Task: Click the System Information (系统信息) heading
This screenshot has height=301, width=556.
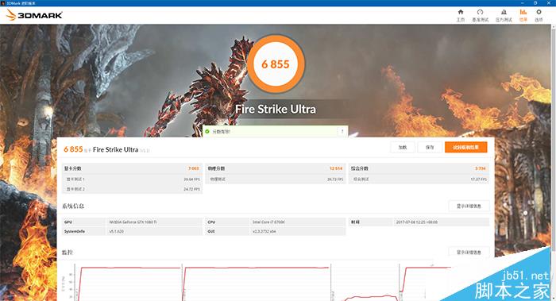Action: pos(73,206)
